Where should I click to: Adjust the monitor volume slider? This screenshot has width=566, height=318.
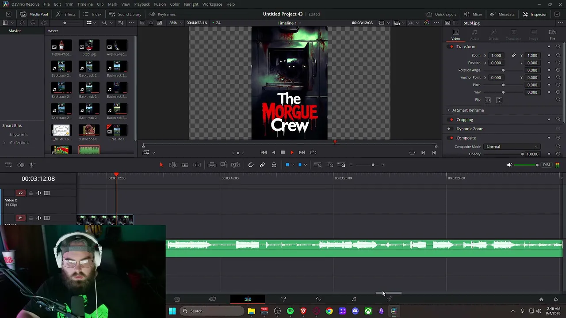pyautogui.click(x=527, y=165)
